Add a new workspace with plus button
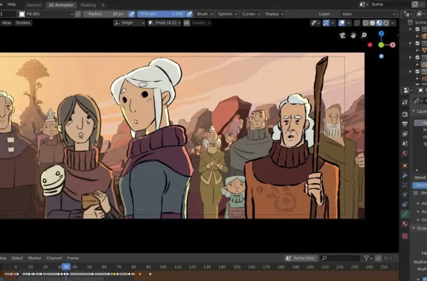 click(x=103, y=5)
